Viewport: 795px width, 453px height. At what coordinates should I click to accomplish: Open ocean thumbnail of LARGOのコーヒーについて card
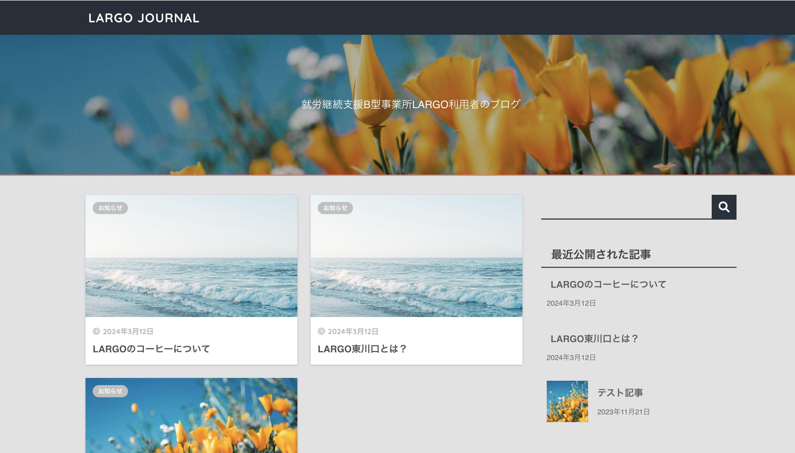[191, 256]
